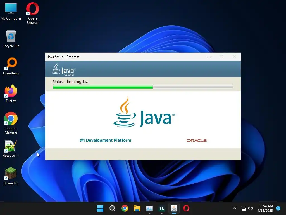Open the monitor graph app on the taskbar

149,208
